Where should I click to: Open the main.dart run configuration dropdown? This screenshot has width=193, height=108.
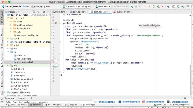(103, 7)
